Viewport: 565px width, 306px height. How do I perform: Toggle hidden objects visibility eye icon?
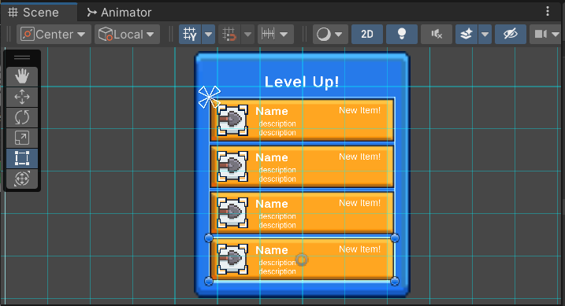(x=510, y=35)
